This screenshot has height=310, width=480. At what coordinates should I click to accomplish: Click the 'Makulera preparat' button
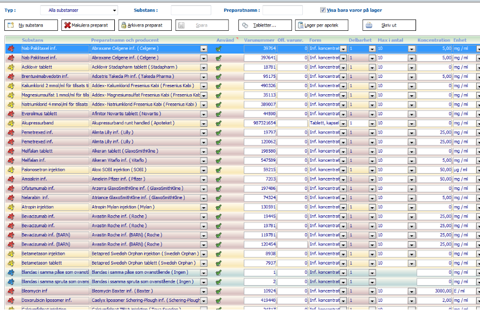tap(88, 25)
